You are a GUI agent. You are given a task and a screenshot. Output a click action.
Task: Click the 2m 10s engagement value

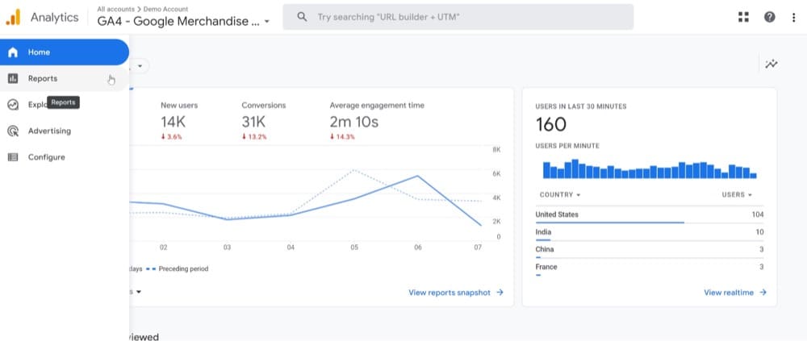point(354,122)
